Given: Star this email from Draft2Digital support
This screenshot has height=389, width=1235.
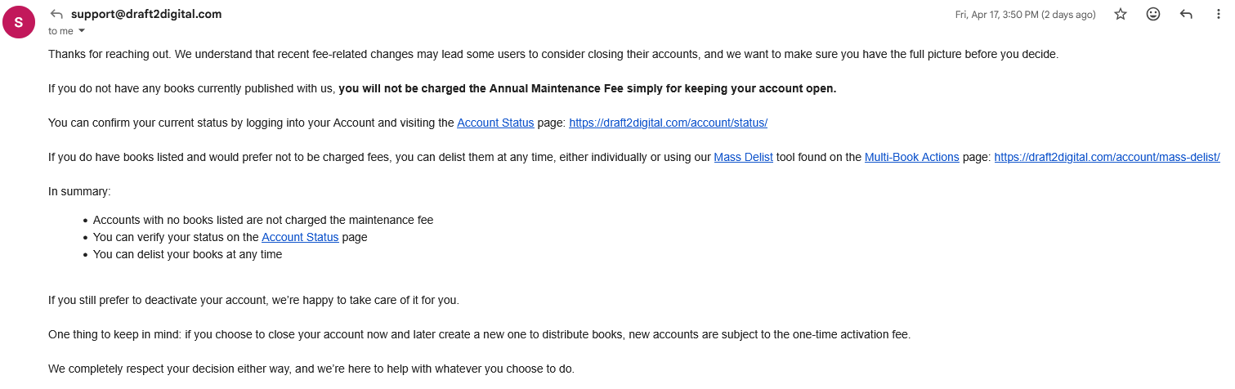Looking at the screenshot, I should [1121, 15].
